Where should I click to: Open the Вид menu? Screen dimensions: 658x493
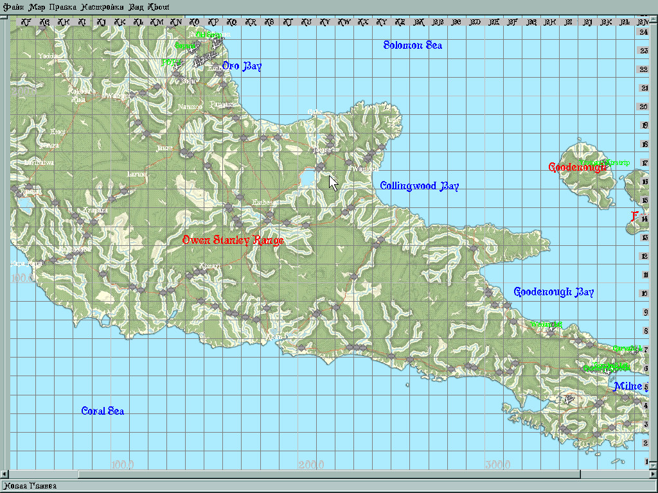click(x=136, y=7)
